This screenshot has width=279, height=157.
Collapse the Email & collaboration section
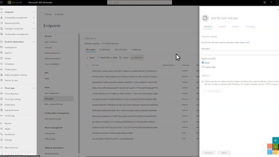tap(33, 42)
